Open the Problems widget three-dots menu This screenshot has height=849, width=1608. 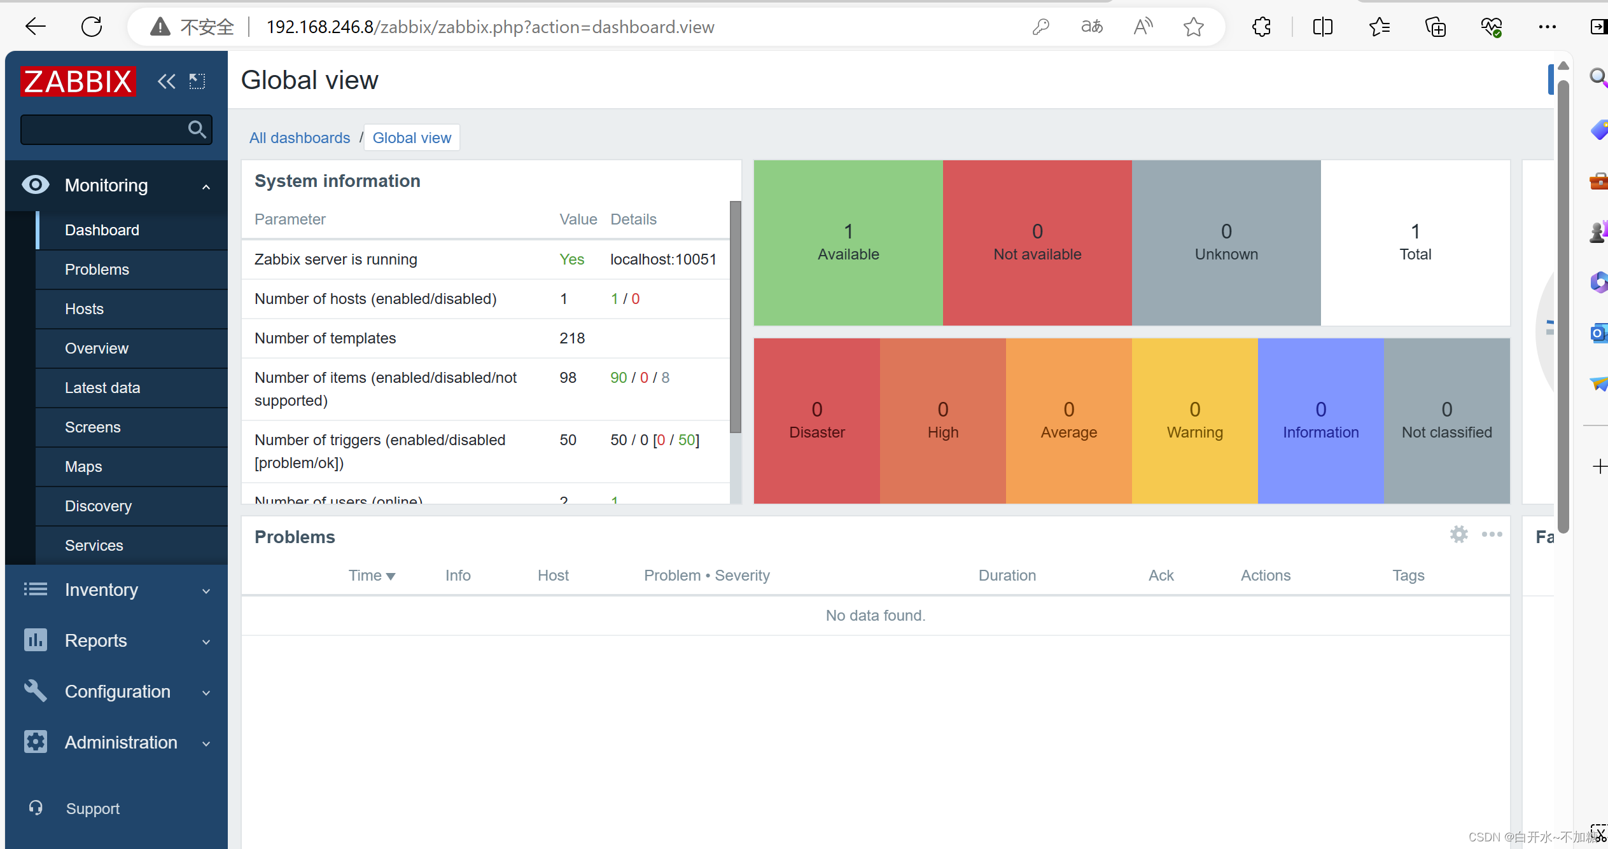[x=1492, y=535]
